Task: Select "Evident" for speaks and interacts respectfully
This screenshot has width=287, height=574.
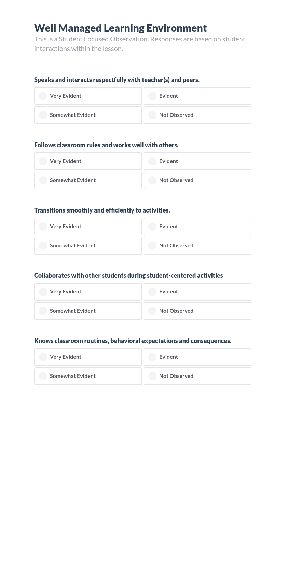Action: (x=197, y=96)
